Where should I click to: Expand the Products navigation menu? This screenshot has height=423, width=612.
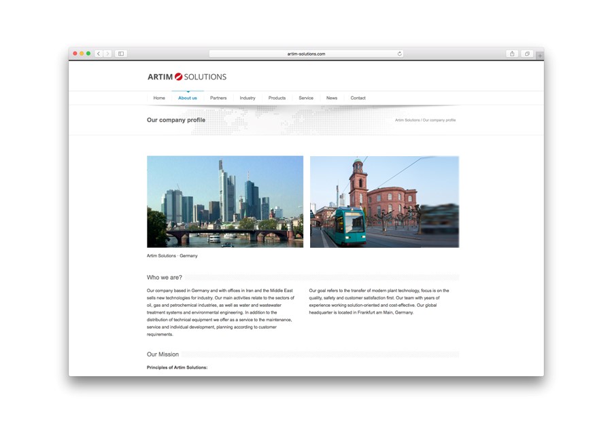tap(277, 98)
